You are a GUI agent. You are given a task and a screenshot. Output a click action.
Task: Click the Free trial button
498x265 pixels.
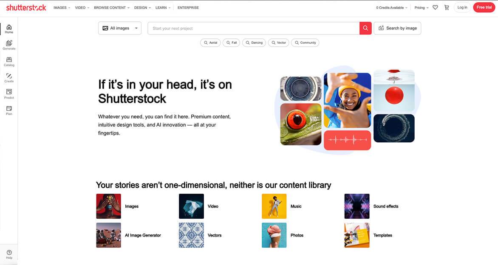[484, 7]
